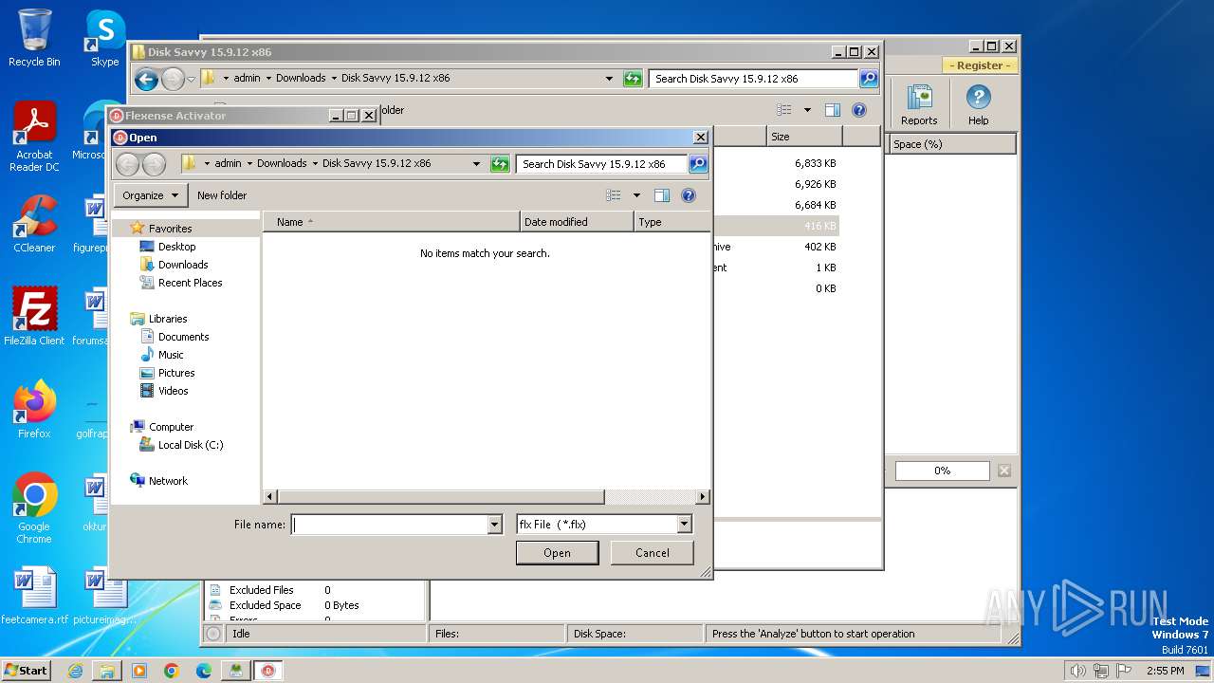
Task: Change view icon in Open dialog
Action: (x=614, y=195)
